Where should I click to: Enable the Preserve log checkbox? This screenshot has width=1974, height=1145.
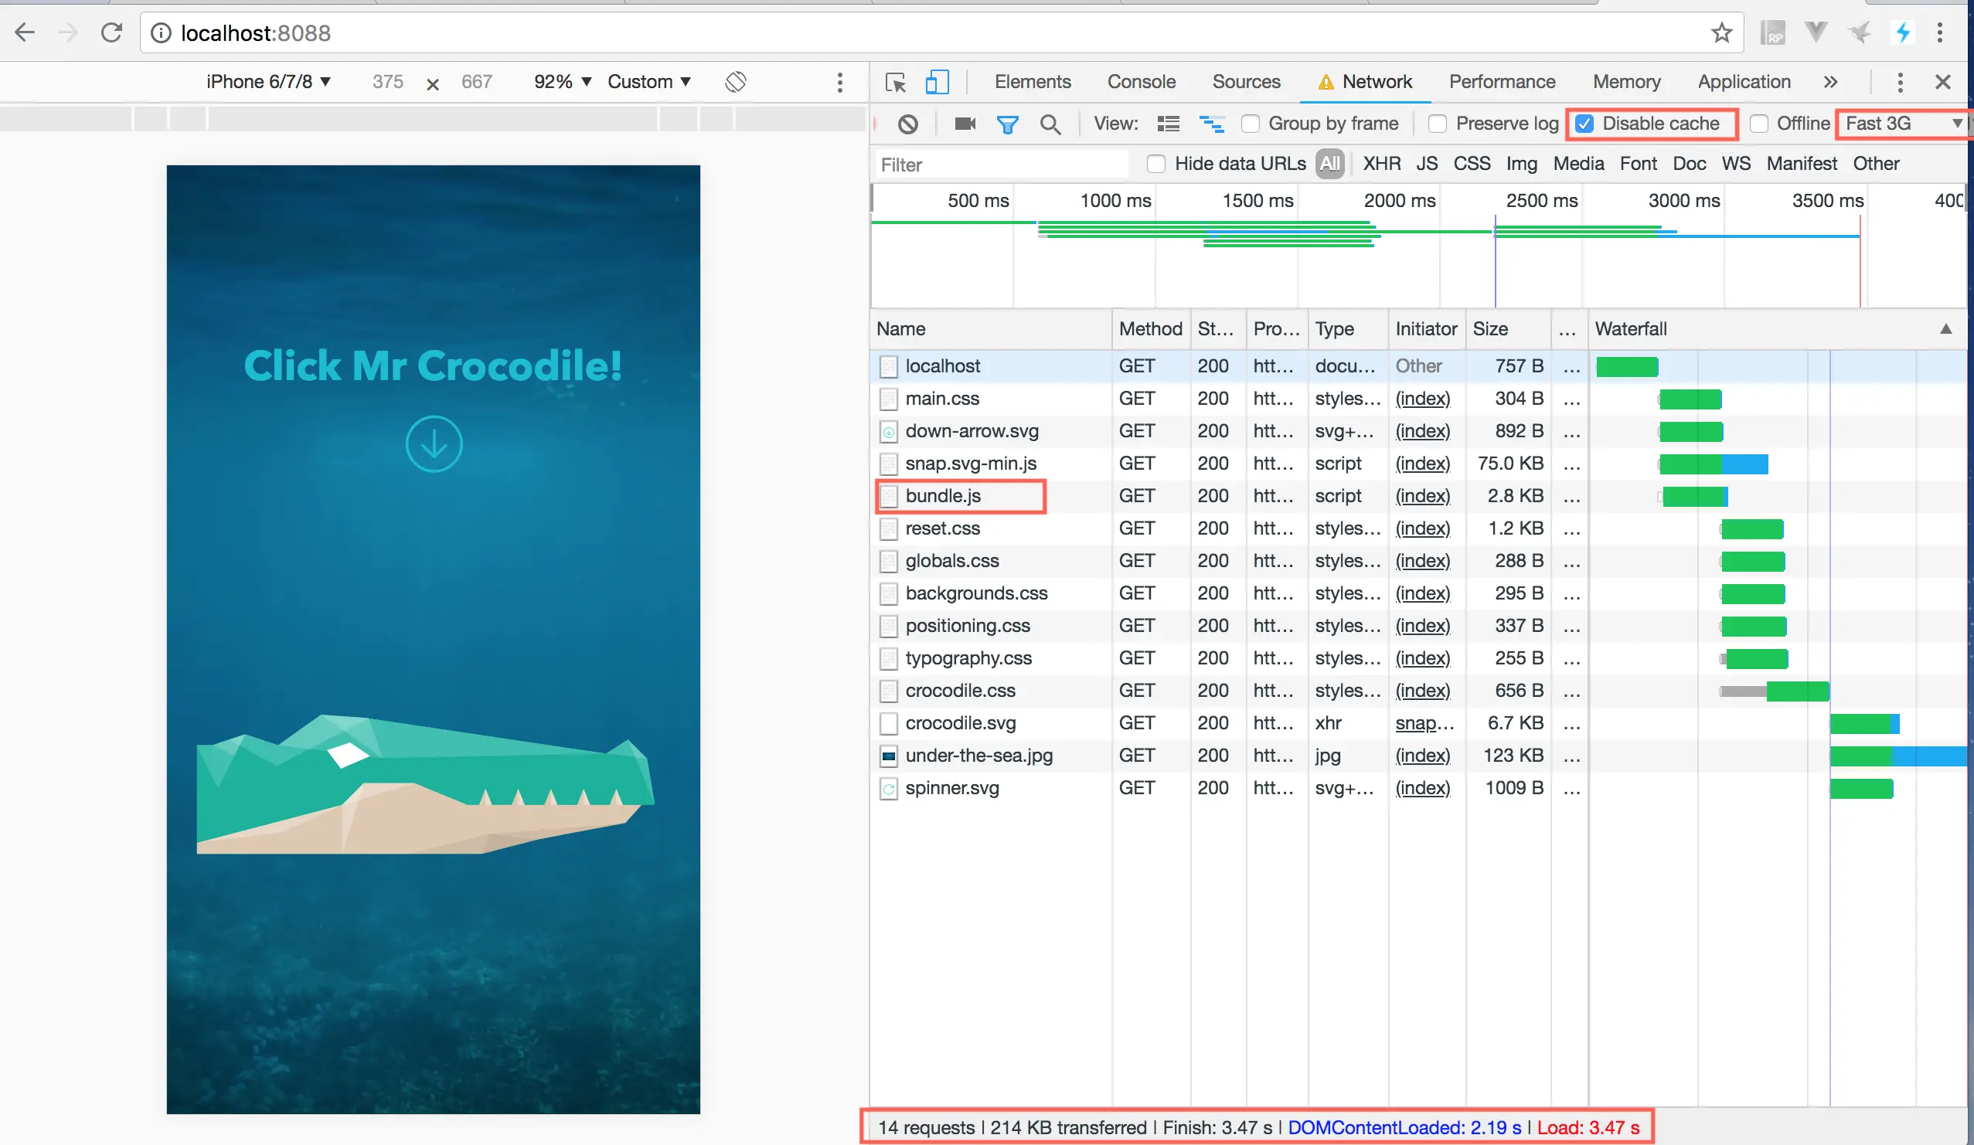[x=1438, y=124]
